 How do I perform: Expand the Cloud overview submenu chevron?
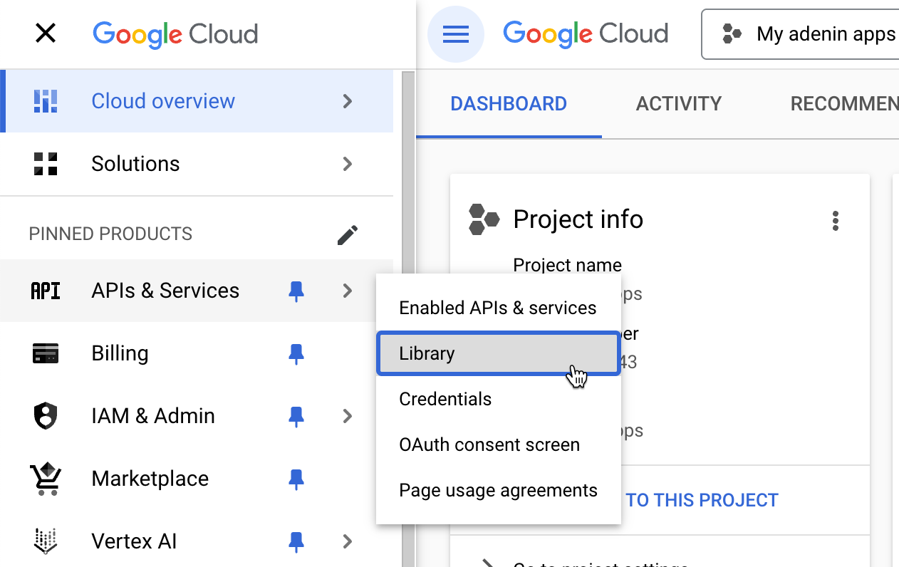coord(348,101)
